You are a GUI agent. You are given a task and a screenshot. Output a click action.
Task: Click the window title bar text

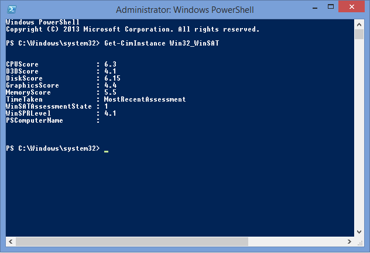pyautogui.click(x=185, y=10)
